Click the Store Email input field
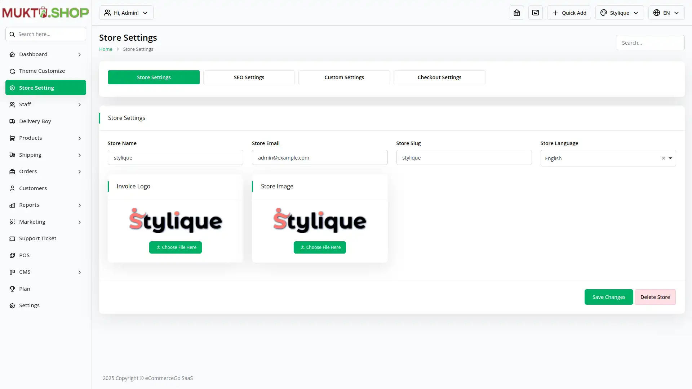The image size is (692, 389). pos(319,158)
